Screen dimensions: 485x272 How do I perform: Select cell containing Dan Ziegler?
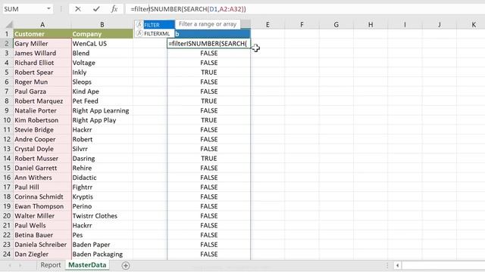pyautogui.click(x=42, y=254)
